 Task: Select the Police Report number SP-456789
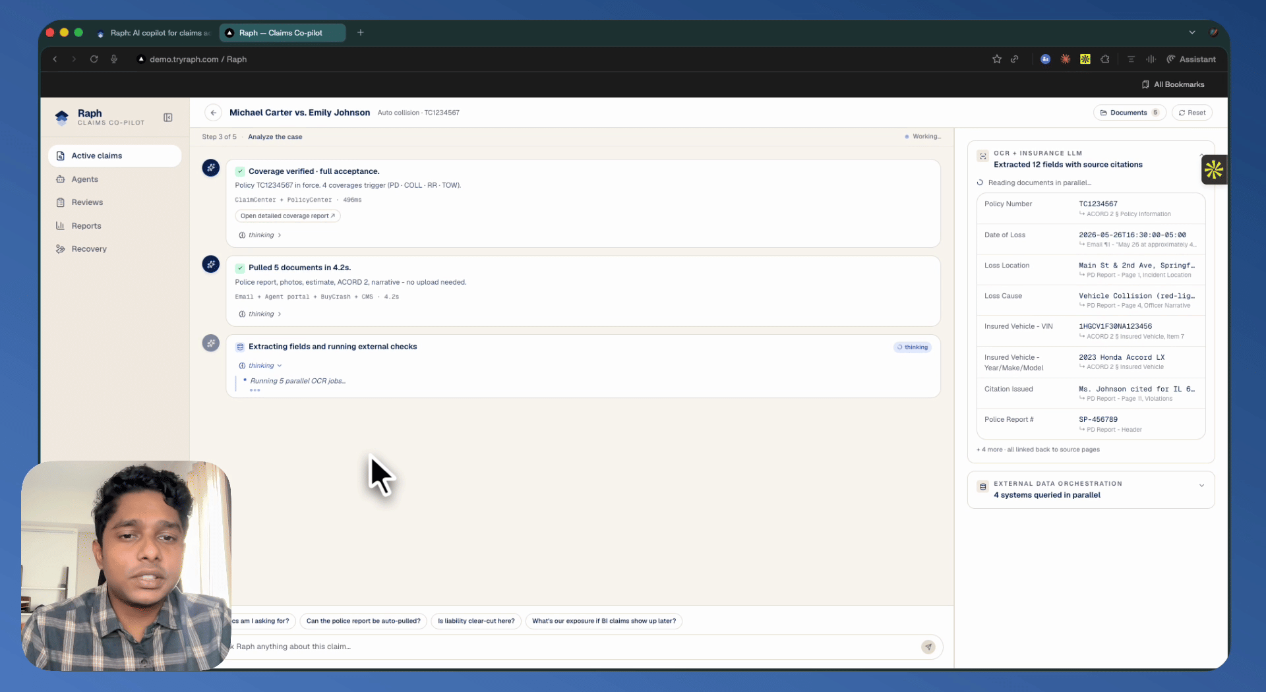coord(1098,420)
